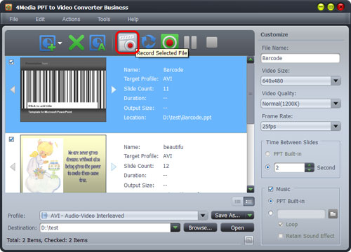351x252 pixels.
Task: Expand the Destination path dropdown
Action: [175, 227]
